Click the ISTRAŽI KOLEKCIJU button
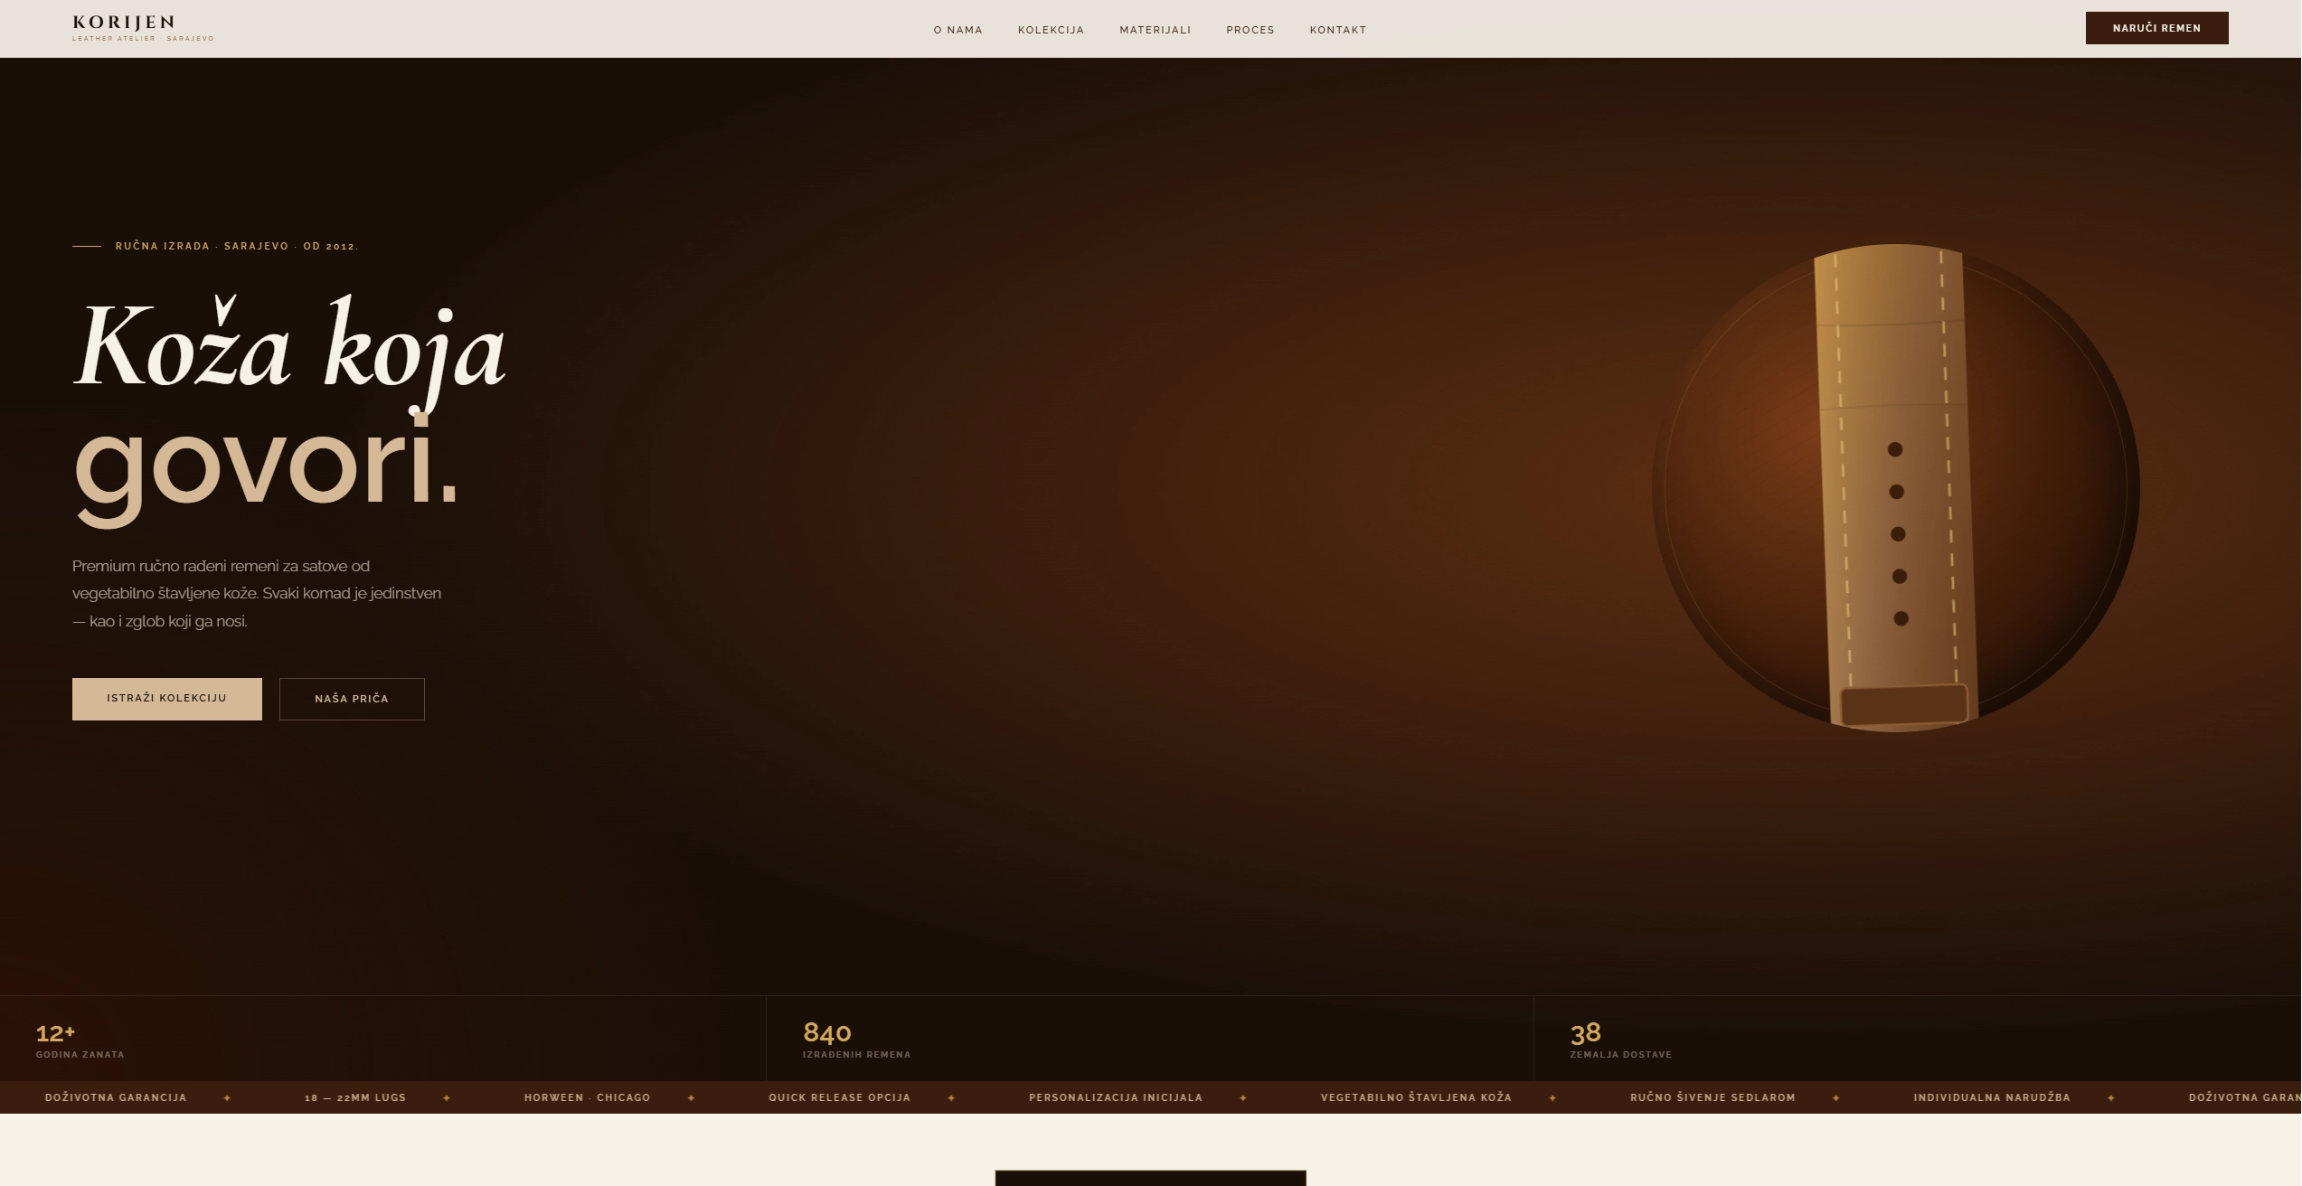This screenshot has width=2302, height=1186. click(167, 699)
